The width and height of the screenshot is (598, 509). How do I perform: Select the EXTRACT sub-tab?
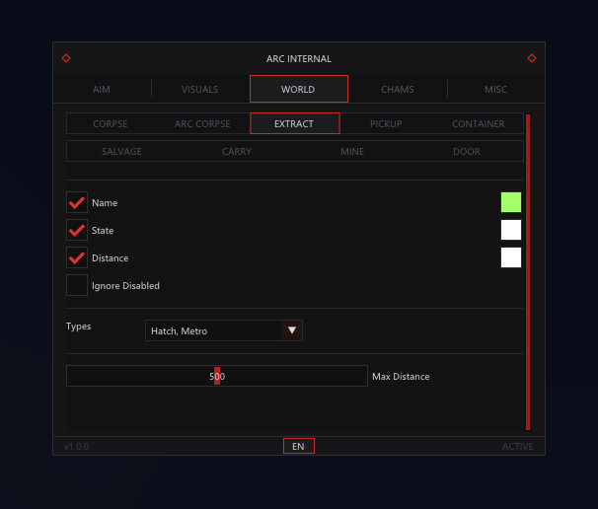click(x=294, y=123)
